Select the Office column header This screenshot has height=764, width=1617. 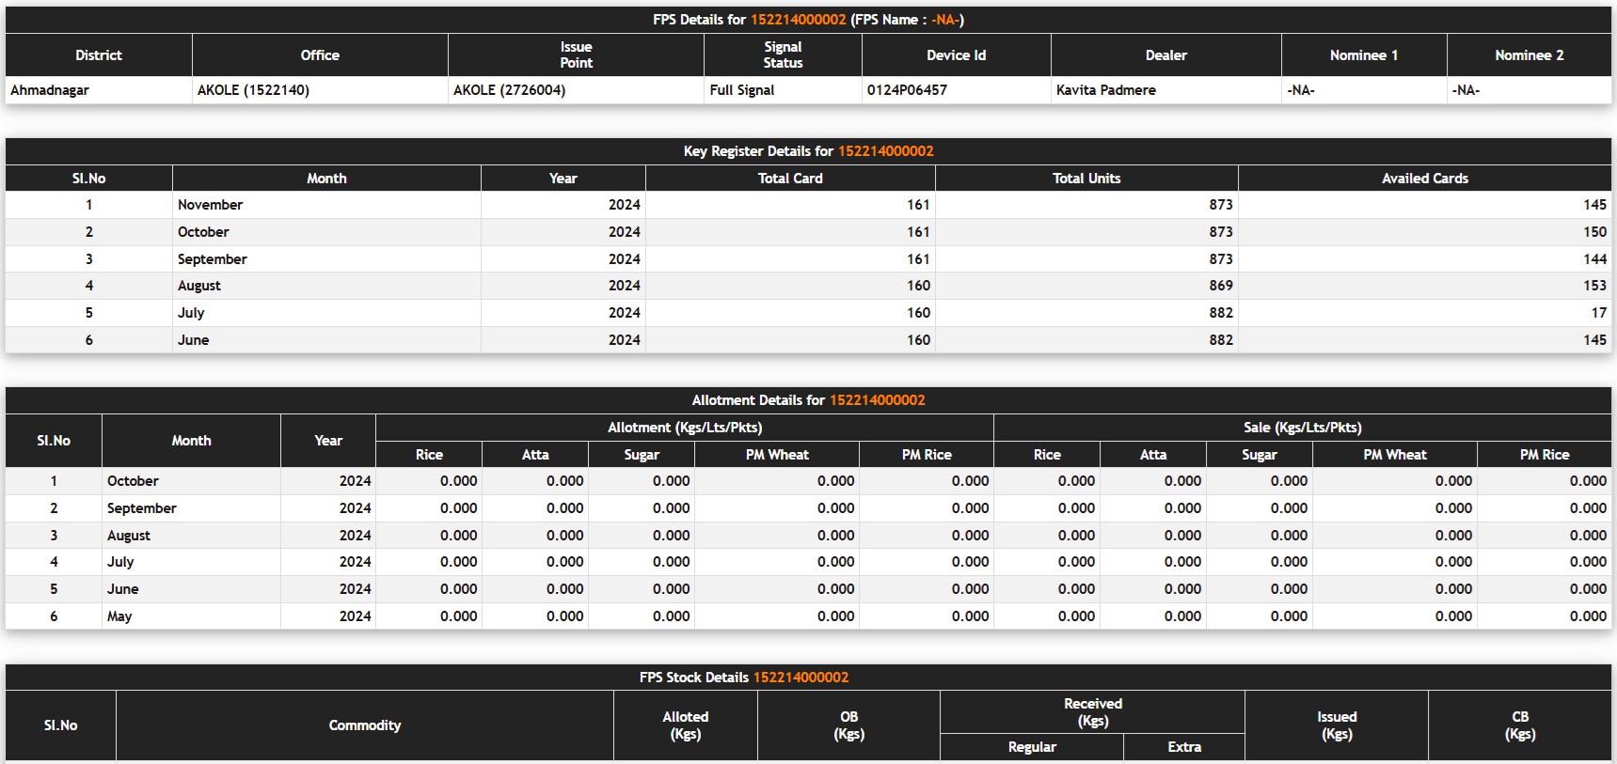click(x=320, y=55)
